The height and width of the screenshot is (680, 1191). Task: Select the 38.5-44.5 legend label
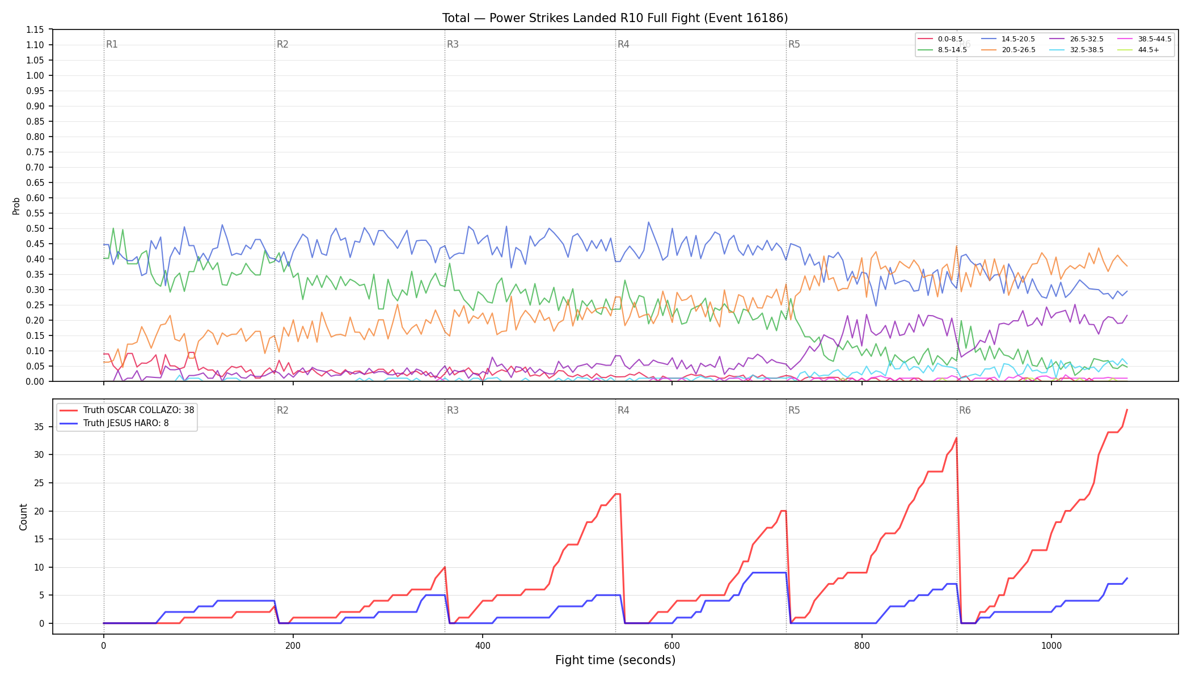click(1155, 39)
